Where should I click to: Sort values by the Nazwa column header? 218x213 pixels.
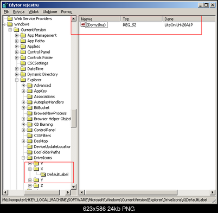point(100,19)
